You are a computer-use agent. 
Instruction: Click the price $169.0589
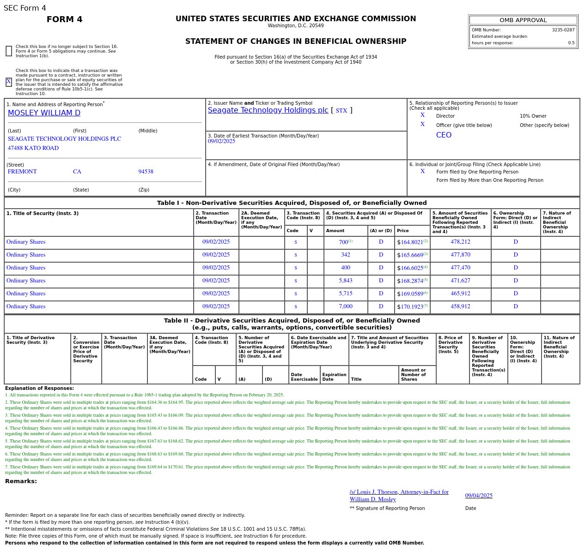pos(410,294)
